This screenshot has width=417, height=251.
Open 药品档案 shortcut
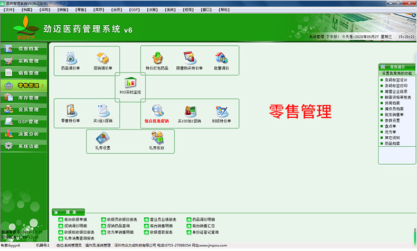[392, 144]
